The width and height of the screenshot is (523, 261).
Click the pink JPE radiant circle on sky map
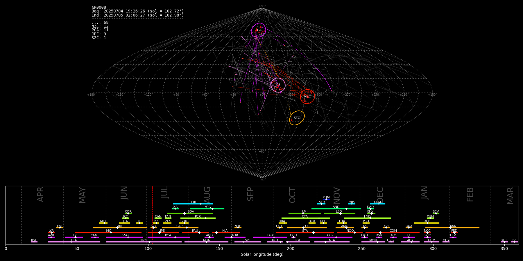pyautogui.click(x=278, y=85)
